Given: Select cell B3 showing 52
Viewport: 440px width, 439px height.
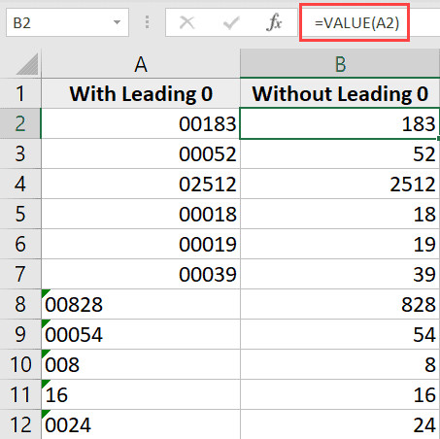Looking at the screenshot, I should pyautogui.click(x=340, y=153).
